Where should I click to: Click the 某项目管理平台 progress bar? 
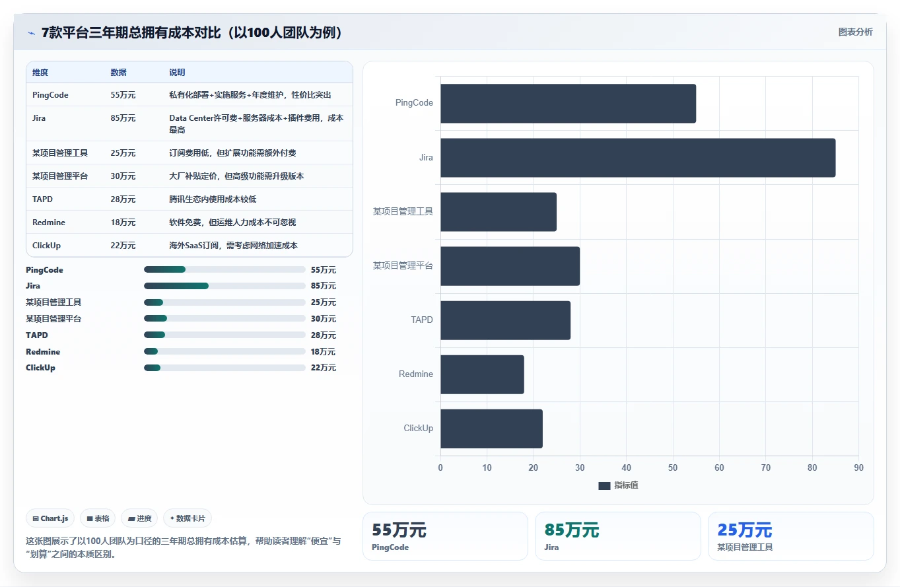pos(225,318)
